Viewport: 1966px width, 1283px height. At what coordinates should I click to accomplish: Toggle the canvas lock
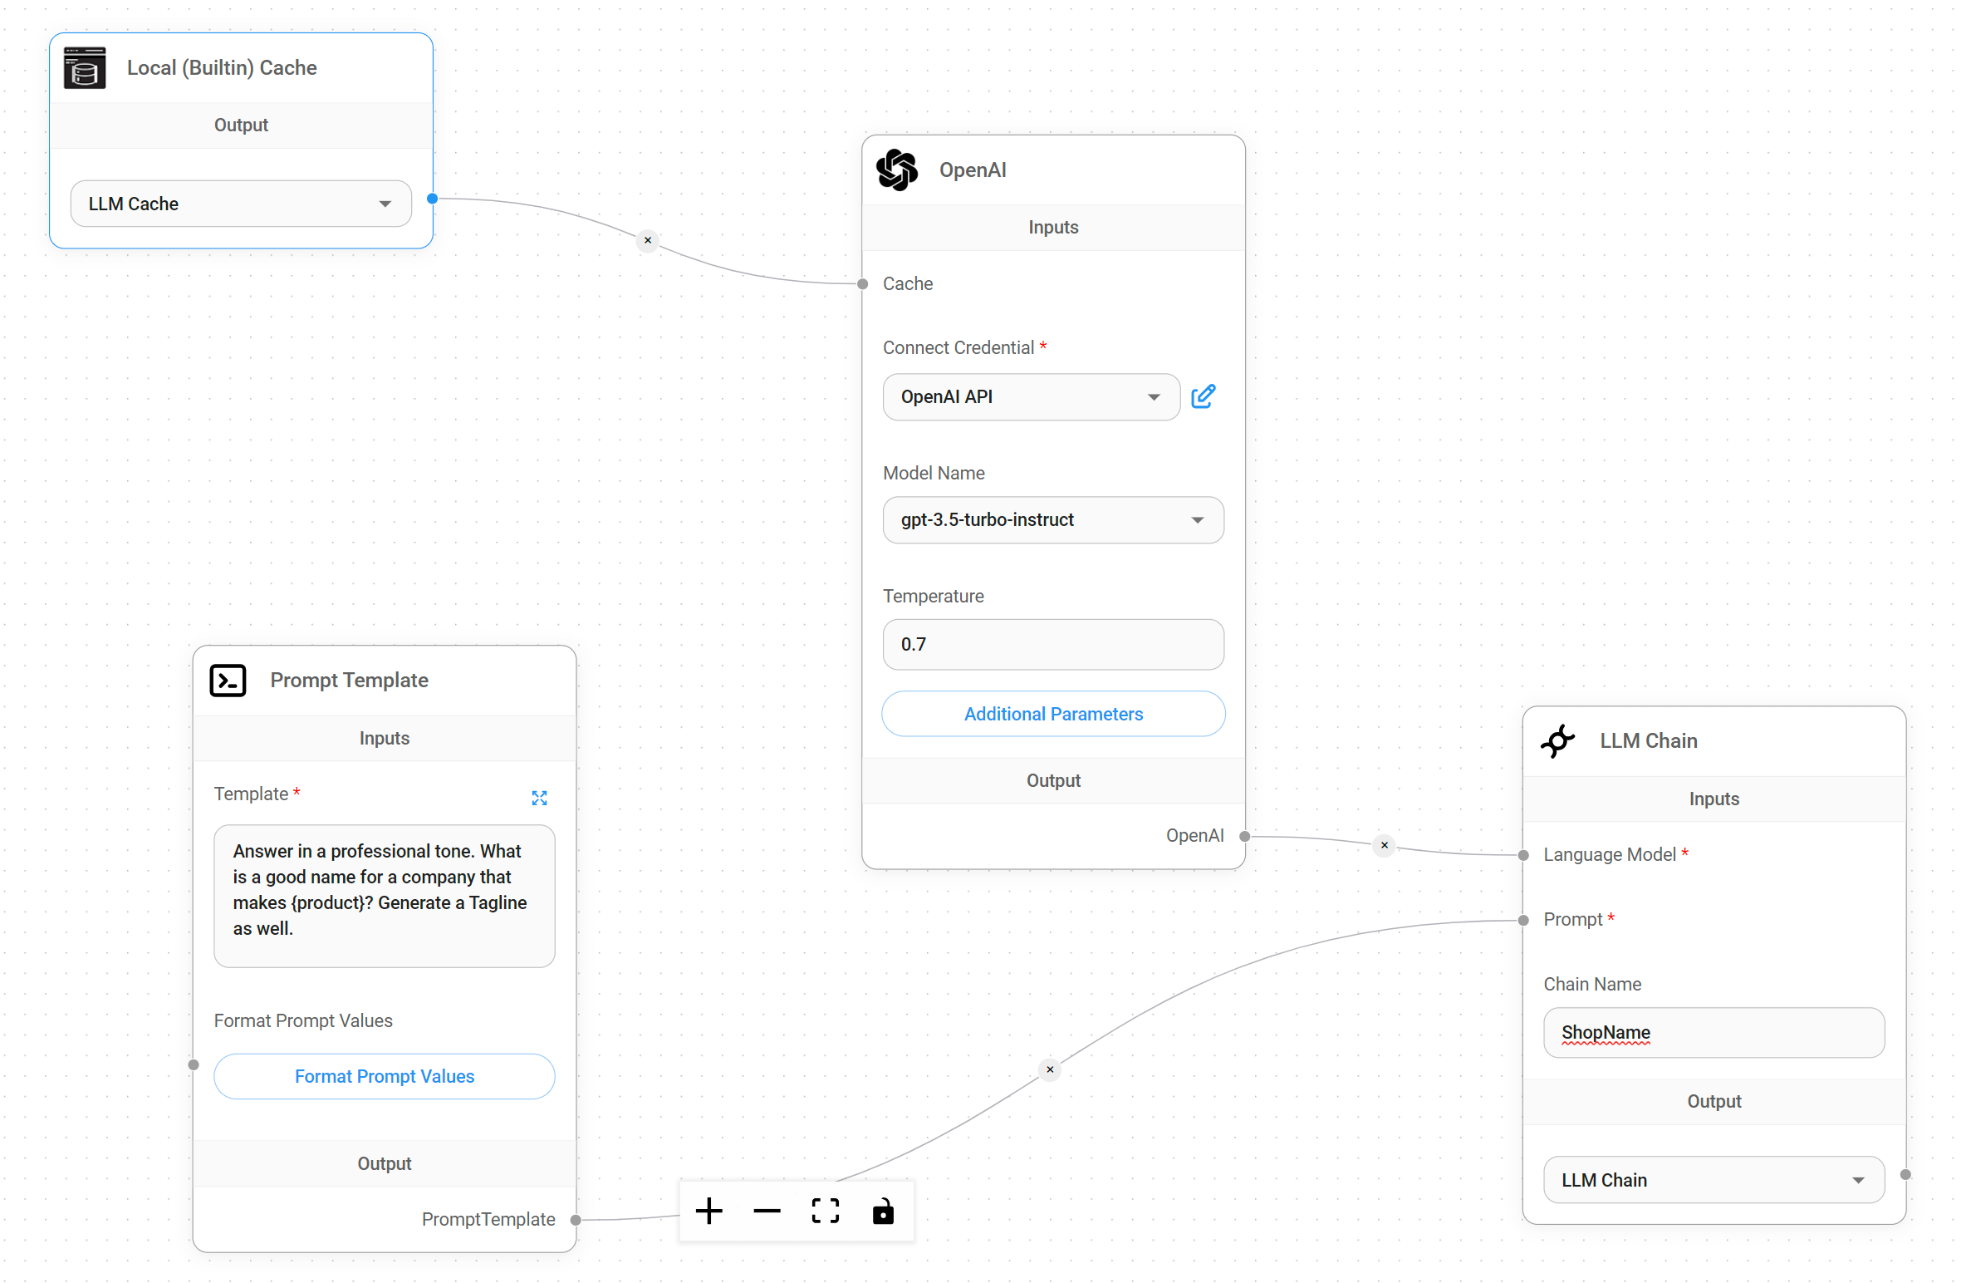(882, 1211)
